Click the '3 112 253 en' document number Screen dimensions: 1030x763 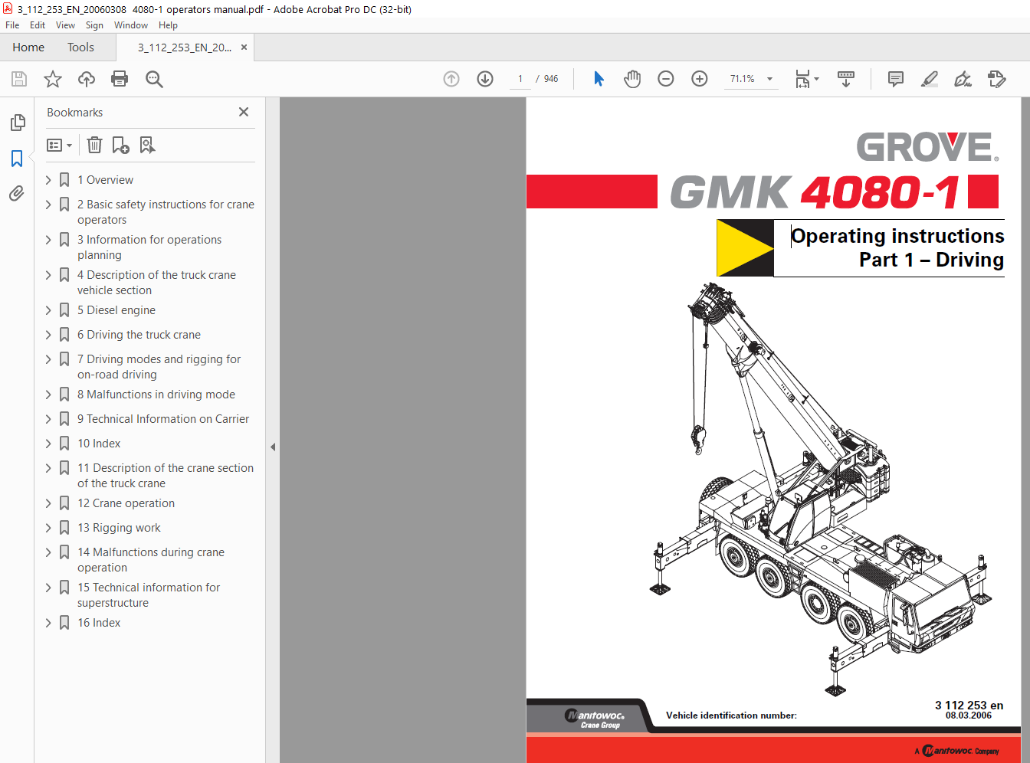[969, 706]
